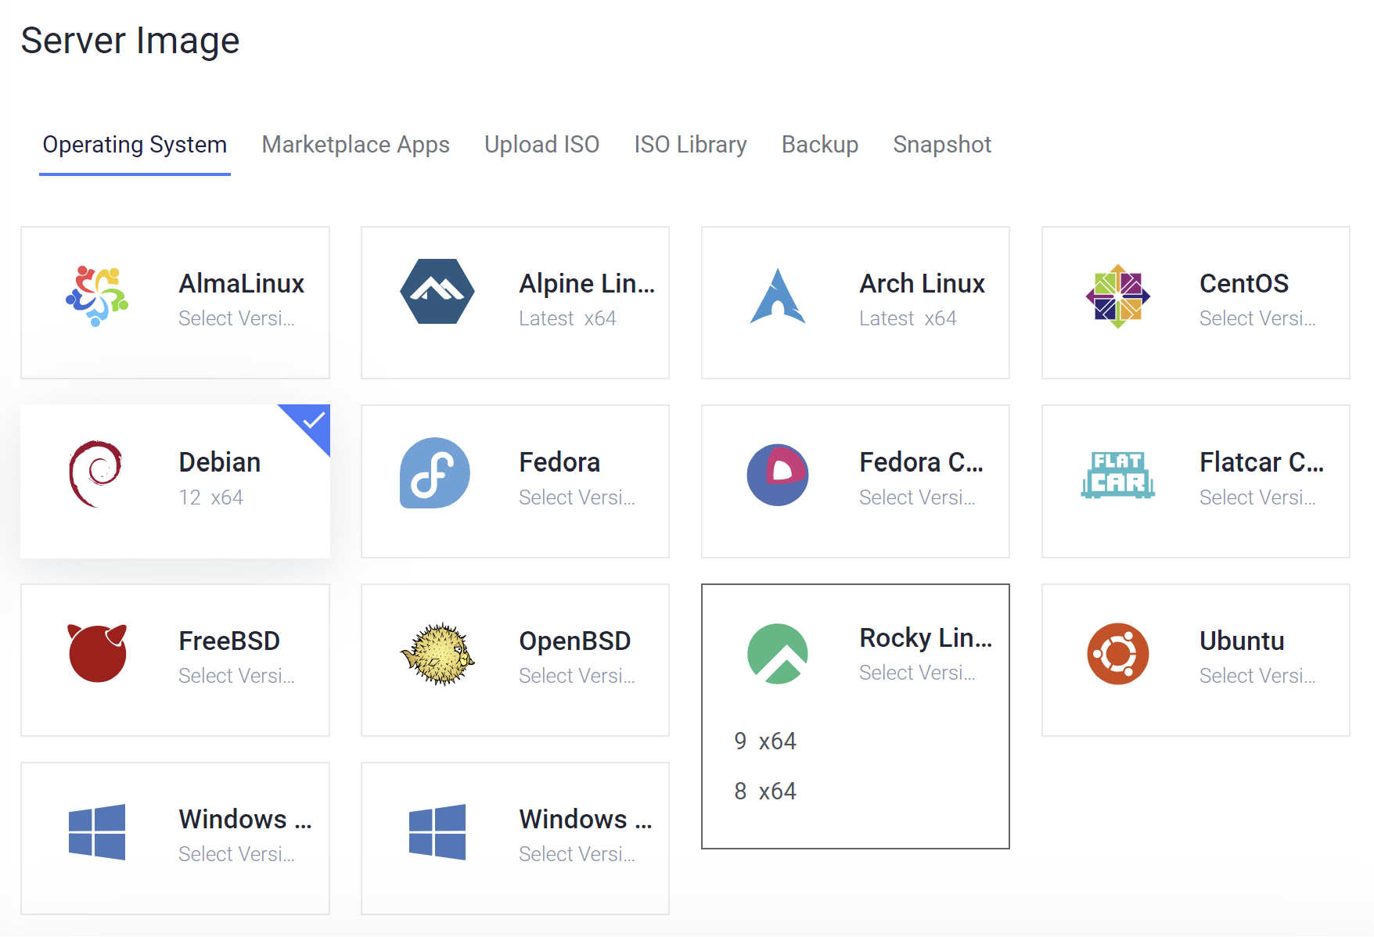Open the ISO Library tab
1374x937 pixels.
tap(690, 145)
